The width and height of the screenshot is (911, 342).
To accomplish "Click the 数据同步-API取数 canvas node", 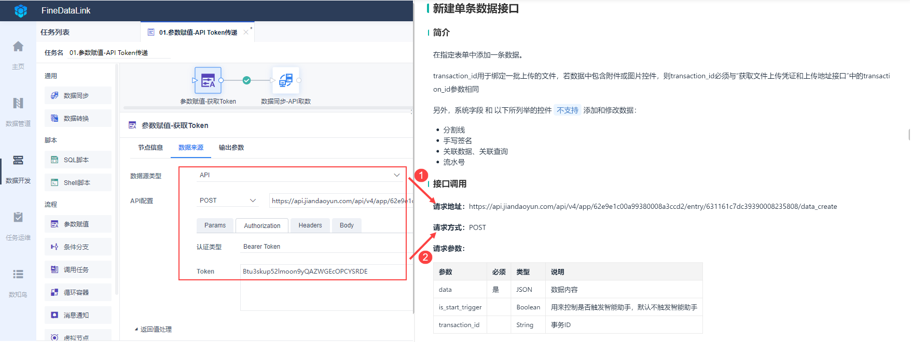I will 286,80.
